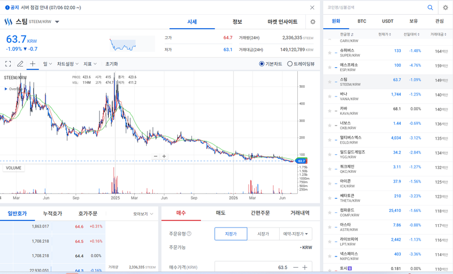Open the 거래내역 tab
Viewport: 453px width, 274px height.
click(300, 213)
